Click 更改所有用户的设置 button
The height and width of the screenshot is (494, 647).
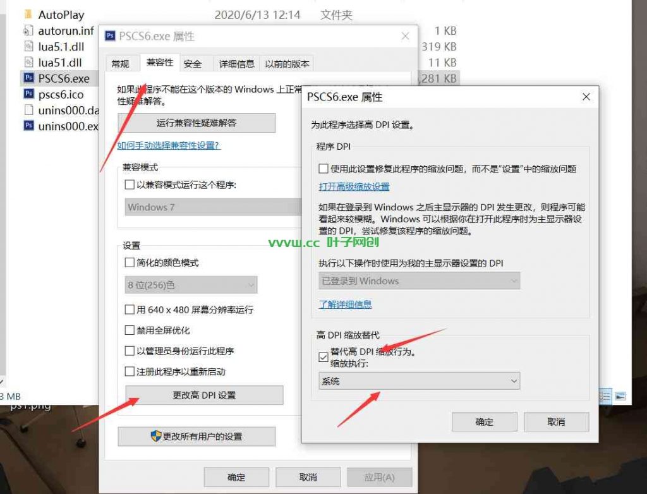pyautogui.click(x=197, y=437)
